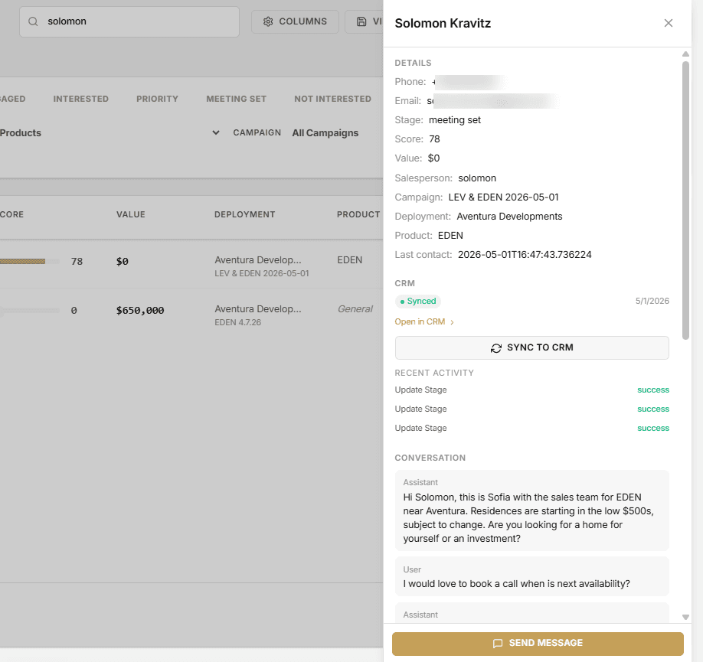Click the Last contact timestamp

click(x=525, y=255)
